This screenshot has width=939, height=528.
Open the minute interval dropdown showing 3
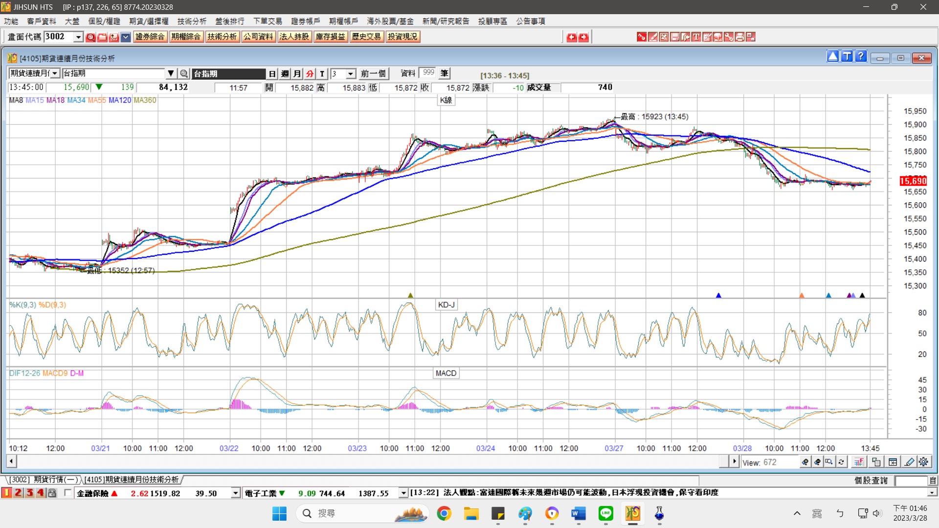[x=351, y=74]
